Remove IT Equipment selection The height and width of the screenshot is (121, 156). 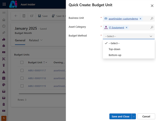coord(127,28)
